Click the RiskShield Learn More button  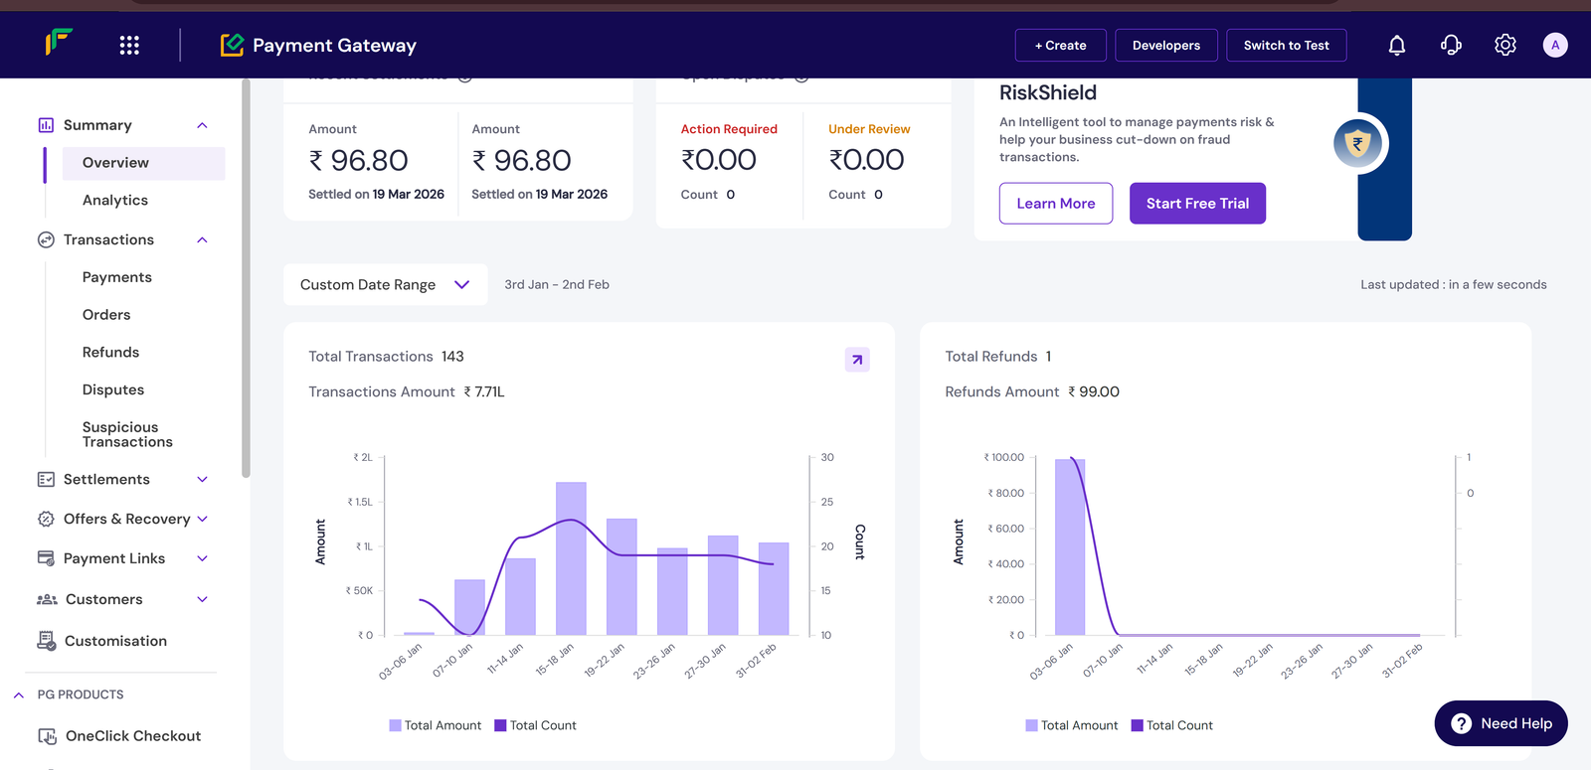1056,204
